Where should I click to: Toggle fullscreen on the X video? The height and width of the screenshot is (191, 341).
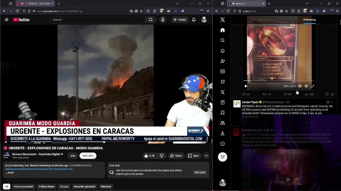coord(312,86)
